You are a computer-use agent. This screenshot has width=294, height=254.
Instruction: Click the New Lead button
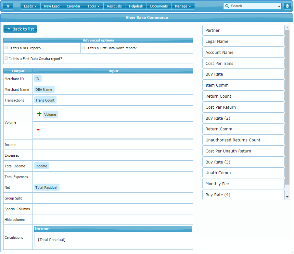tap(52, 6)
